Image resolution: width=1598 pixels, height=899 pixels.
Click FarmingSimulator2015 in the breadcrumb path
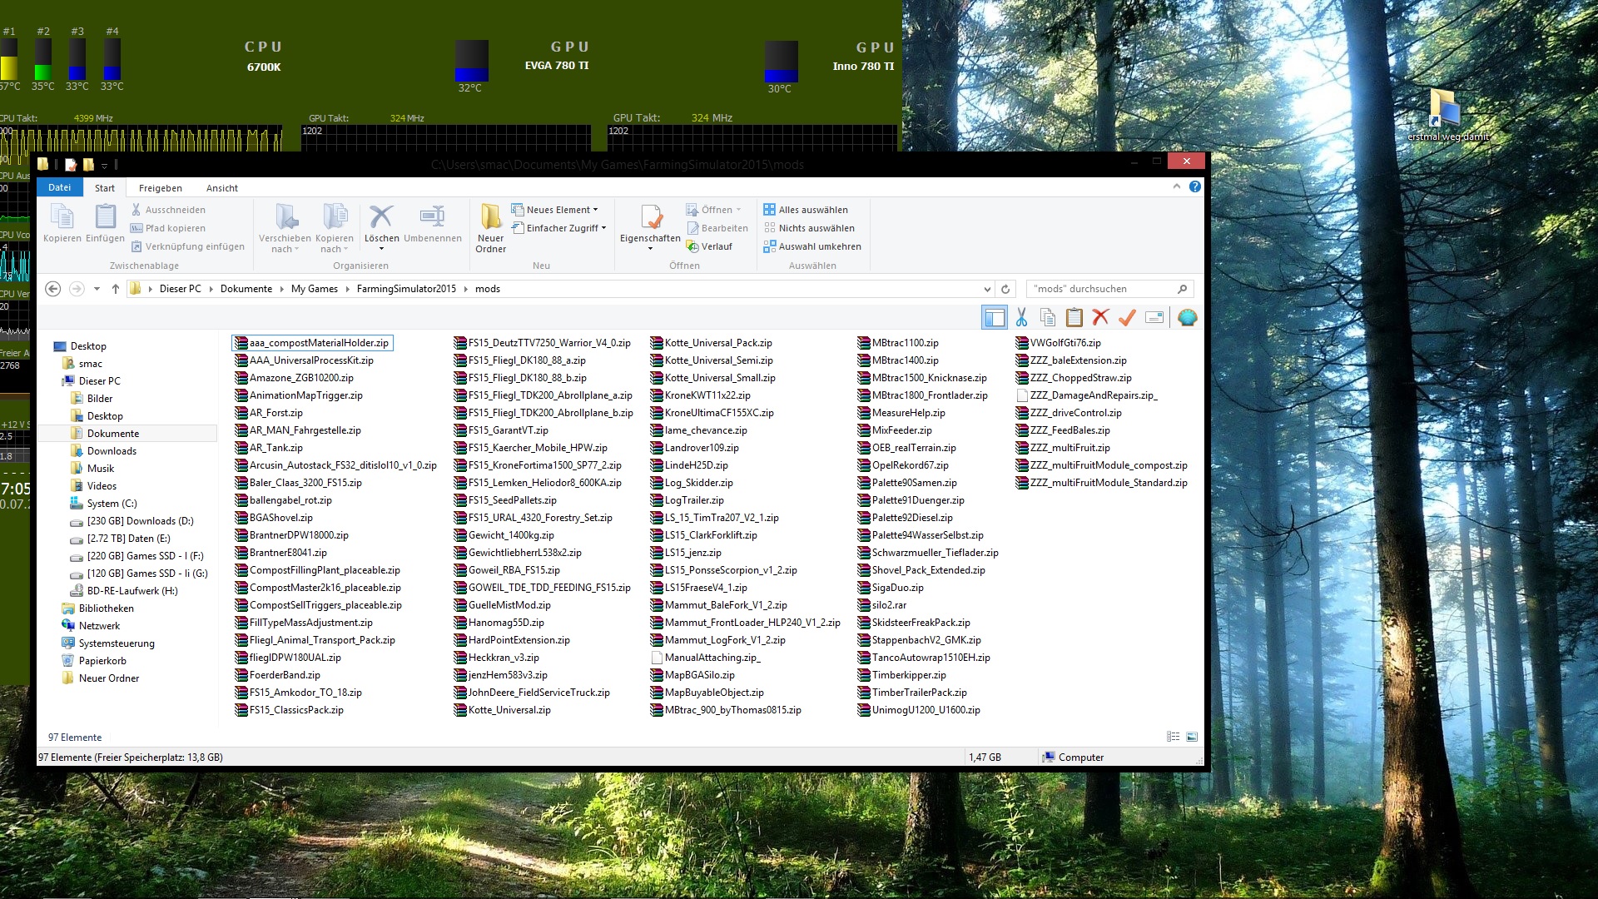tap(406, 289)
